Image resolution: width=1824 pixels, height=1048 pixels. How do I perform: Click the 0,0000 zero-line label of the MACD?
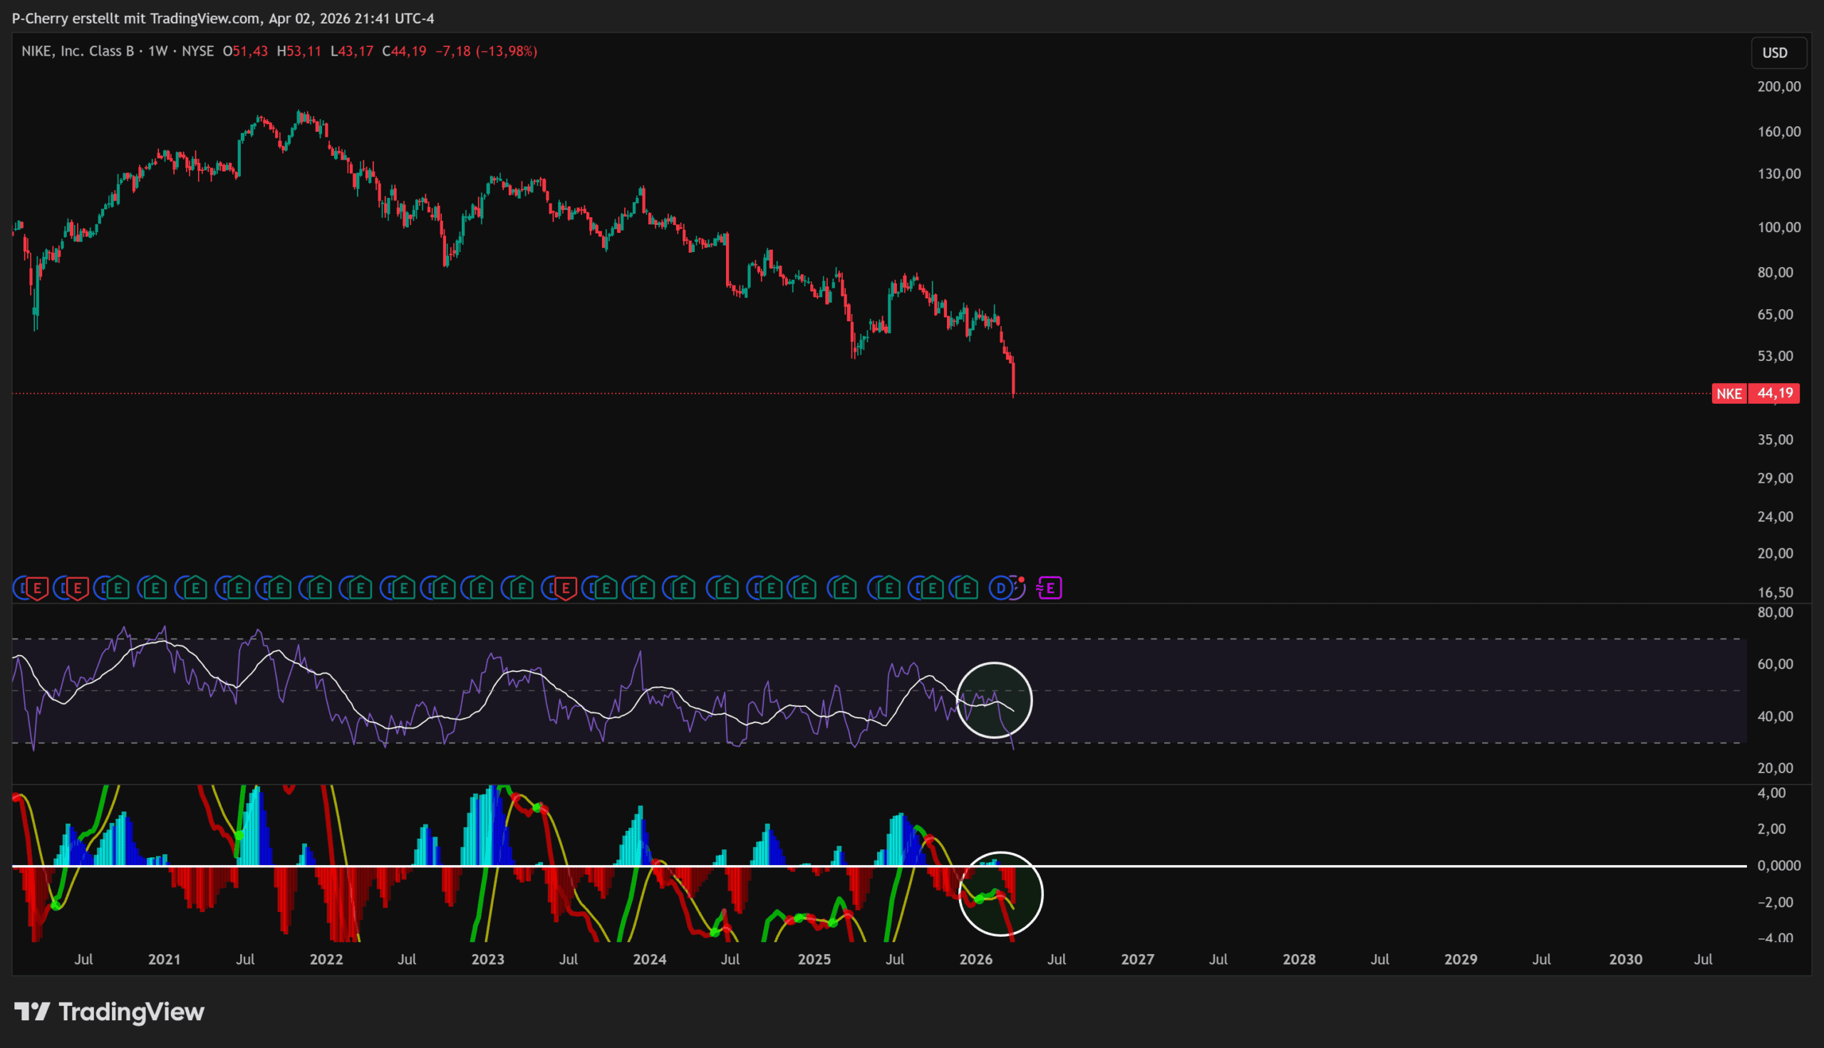click(1778, 866)
